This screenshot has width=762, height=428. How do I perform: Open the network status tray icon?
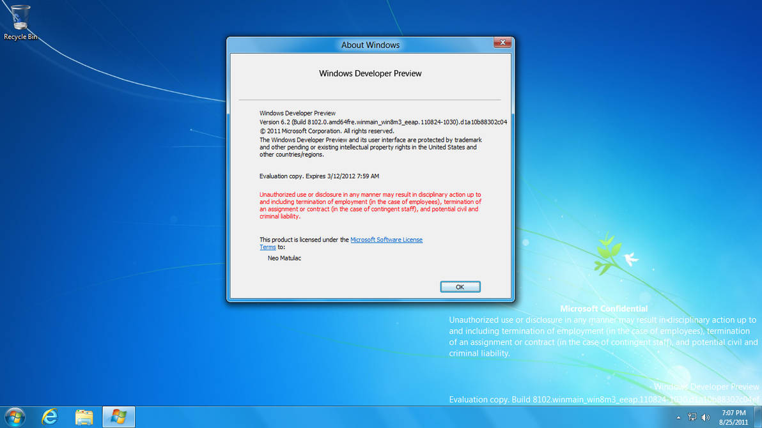click(x=692, y=417)
